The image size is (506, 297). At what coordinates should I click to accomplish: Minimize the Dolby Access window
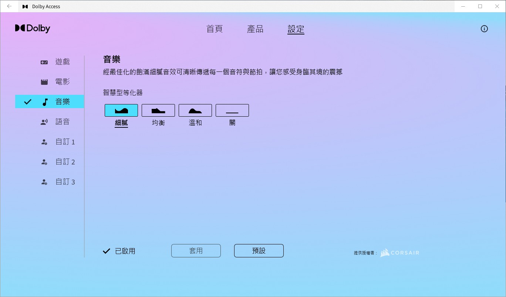[x=463, y=6]
